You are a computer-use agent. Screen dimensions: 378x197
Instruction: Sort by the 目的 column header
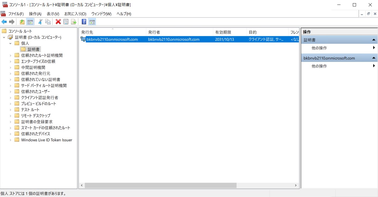(x=267, y=32)
